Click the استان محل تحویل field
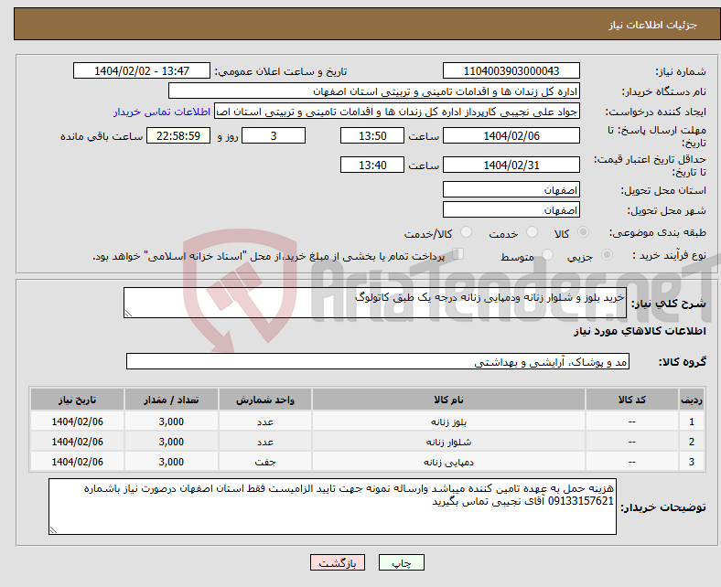The image size is (721, 587). pyautogui.click(x=511, y=189)
